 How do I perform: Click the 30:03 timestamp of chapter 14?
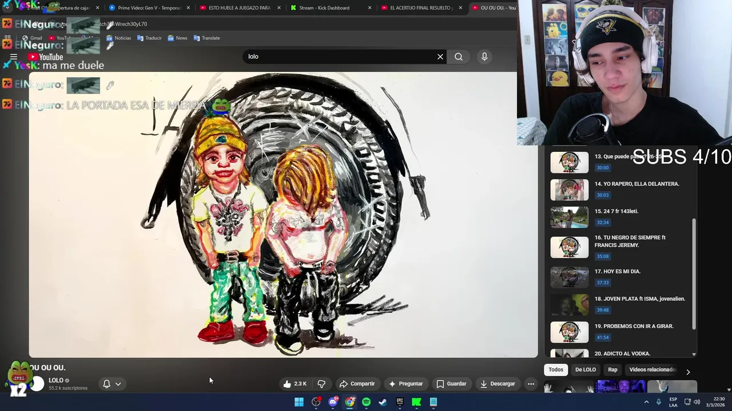click(603, 195)
